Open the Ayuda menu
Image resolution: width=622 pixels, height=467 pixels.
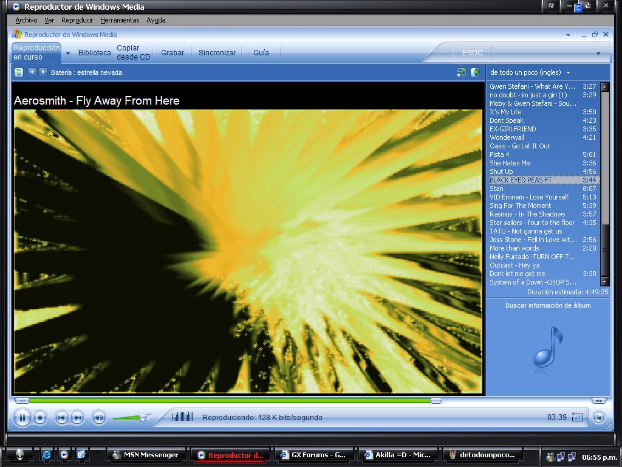[x=156, y=20]
